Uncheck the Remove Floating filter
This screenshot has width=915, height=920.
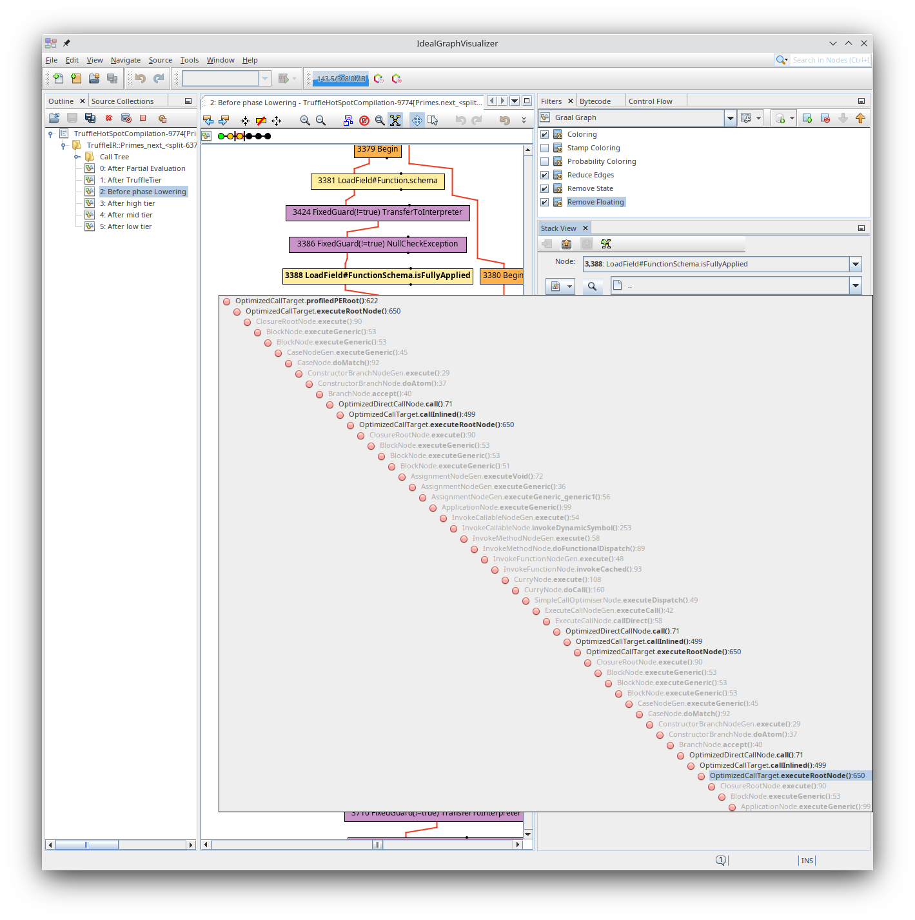[x=545, y=202]
